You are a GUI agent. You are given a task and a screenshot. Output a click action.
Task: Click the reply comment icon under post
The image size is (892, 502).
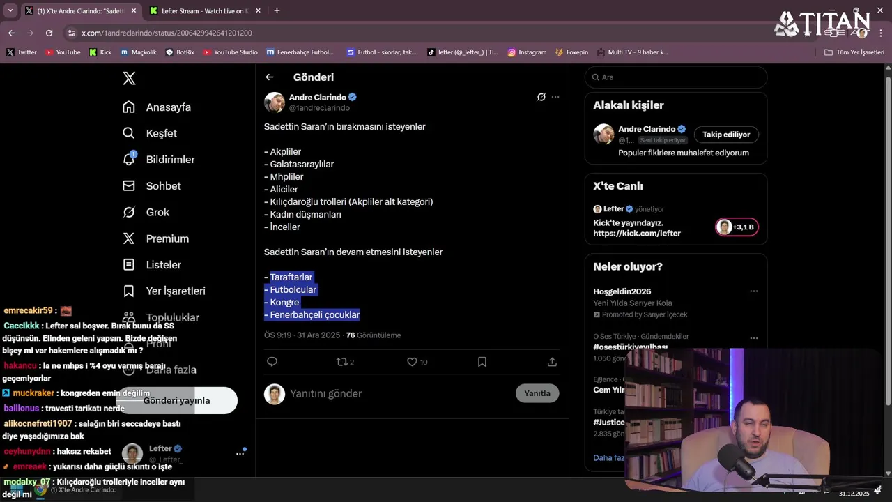point(272,362)
